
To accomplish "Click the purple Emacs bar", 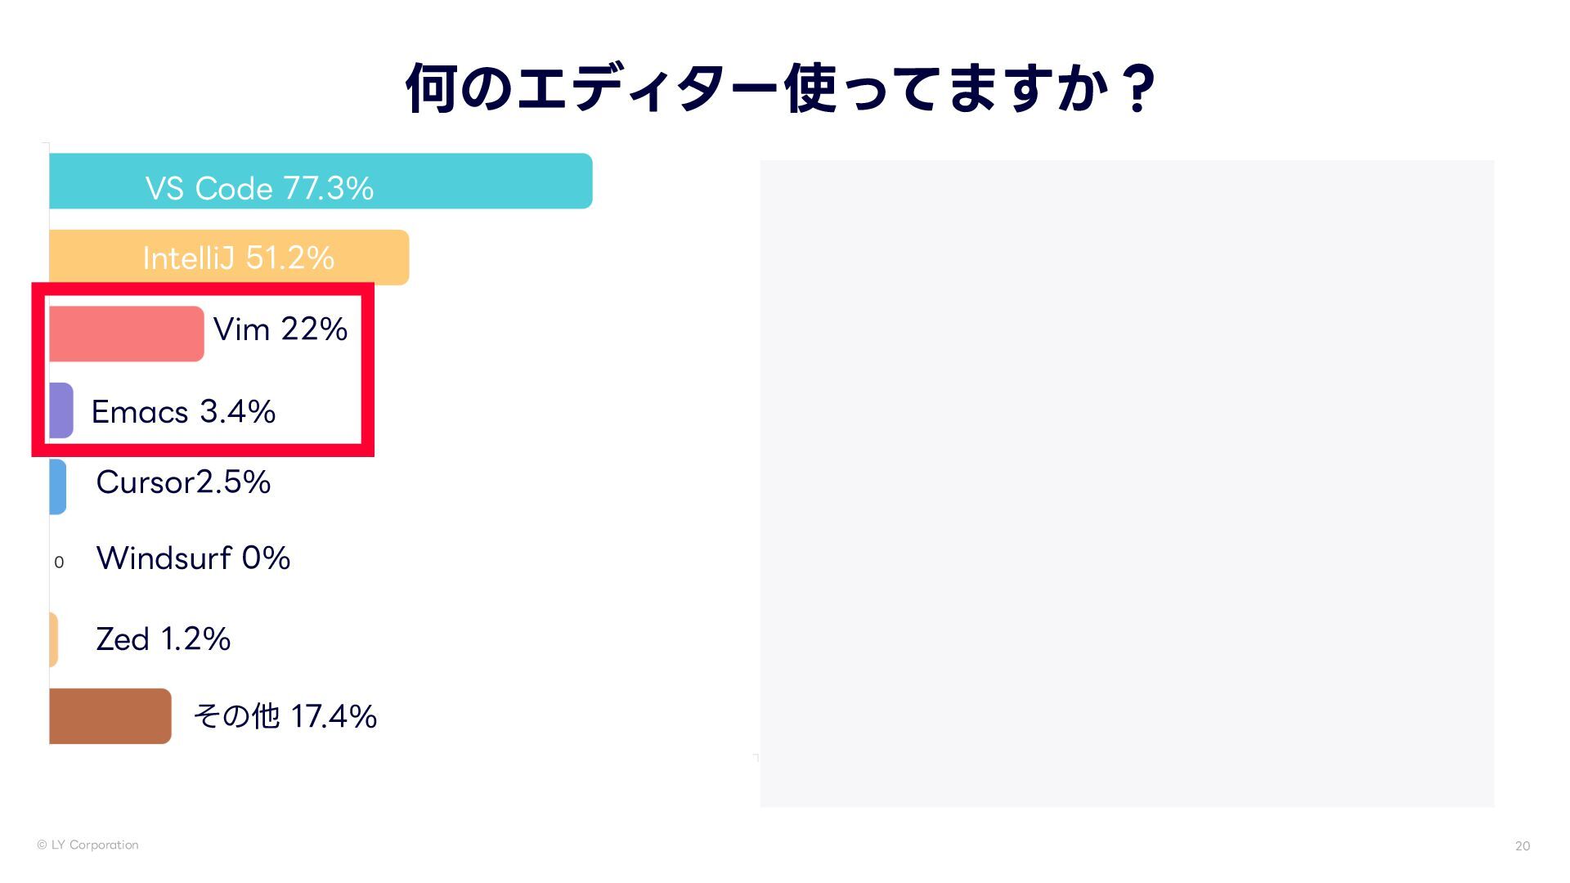I will point(61,410).
